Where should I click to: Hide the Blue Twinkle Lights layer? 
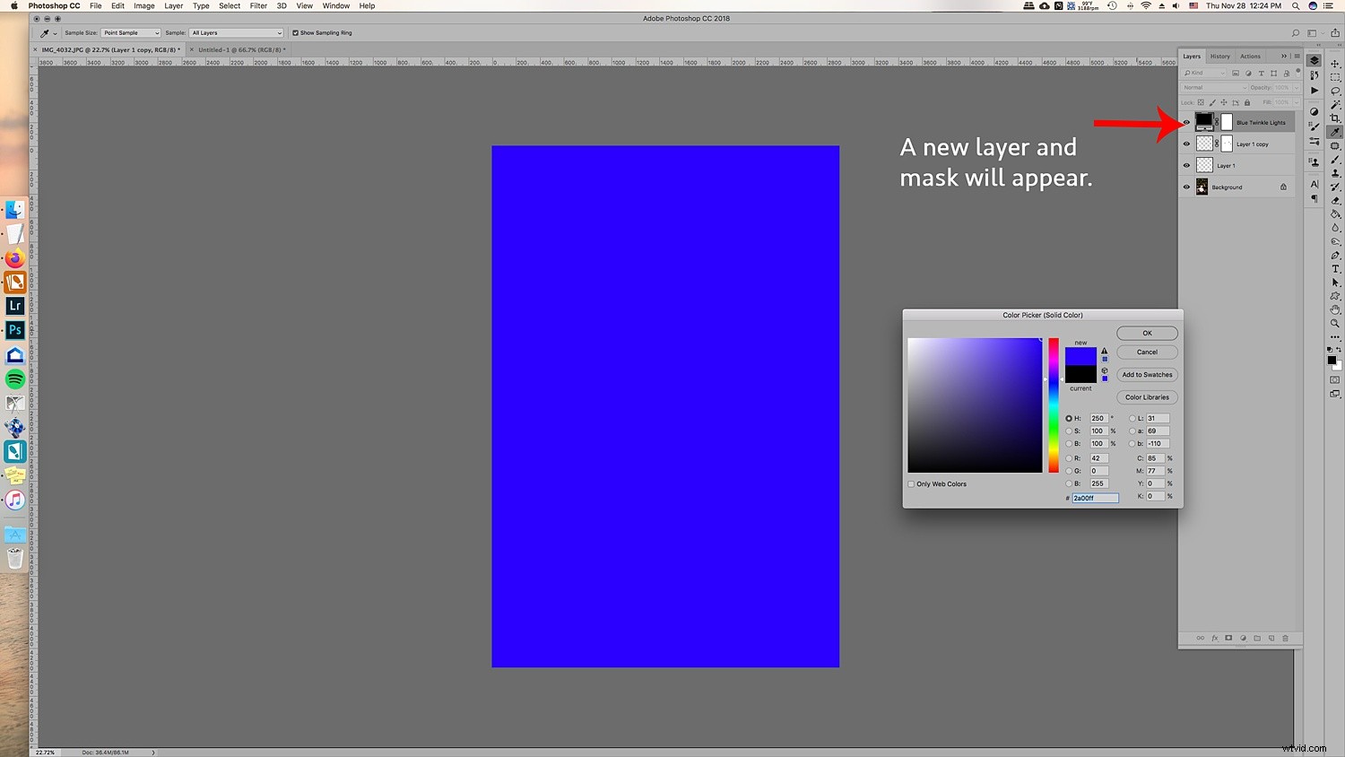coord(1186,123)
